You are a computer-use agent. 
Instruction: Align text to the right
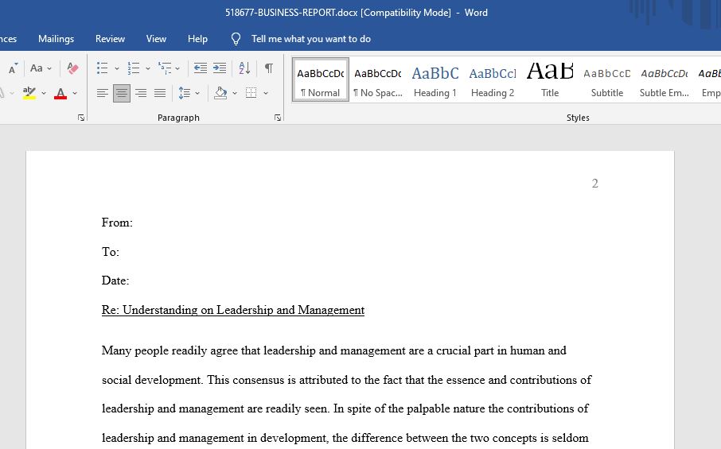point(141,93)
